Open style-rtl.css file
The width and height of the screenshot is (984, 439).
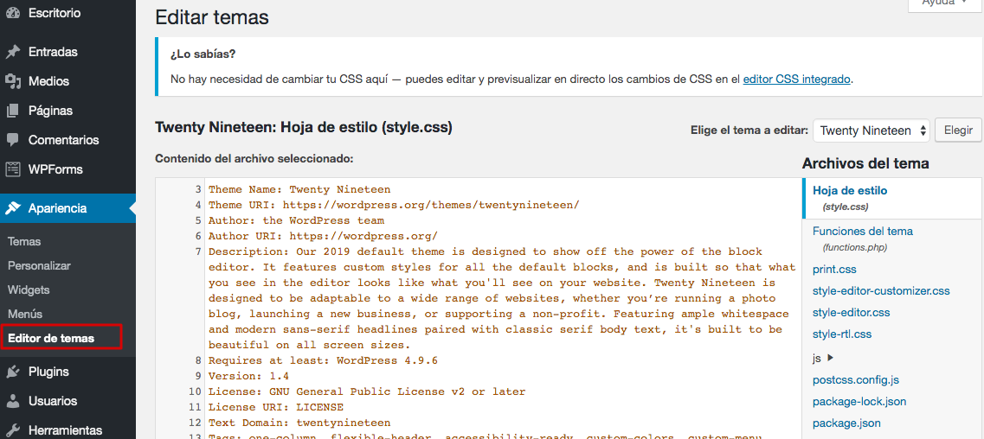click(841, 334)
